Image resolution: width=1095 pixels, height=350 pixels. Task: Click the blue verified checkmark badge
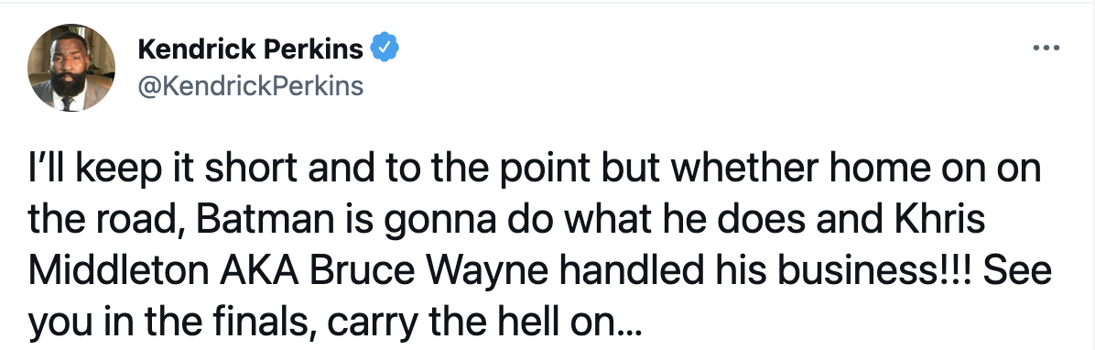(x=385, y=49)
